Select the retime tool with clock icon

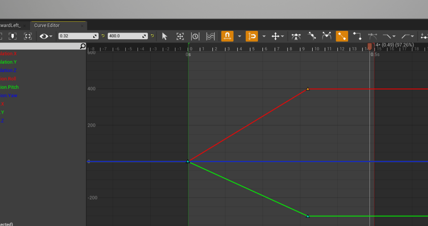tap(195, 36)
